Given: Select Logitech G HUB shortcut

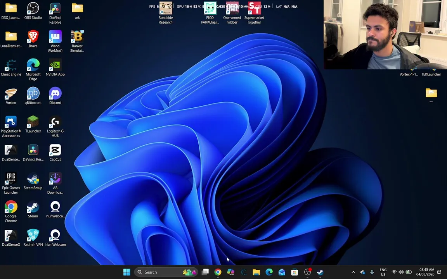Looking at the screenshot, I should coord(55,127).
